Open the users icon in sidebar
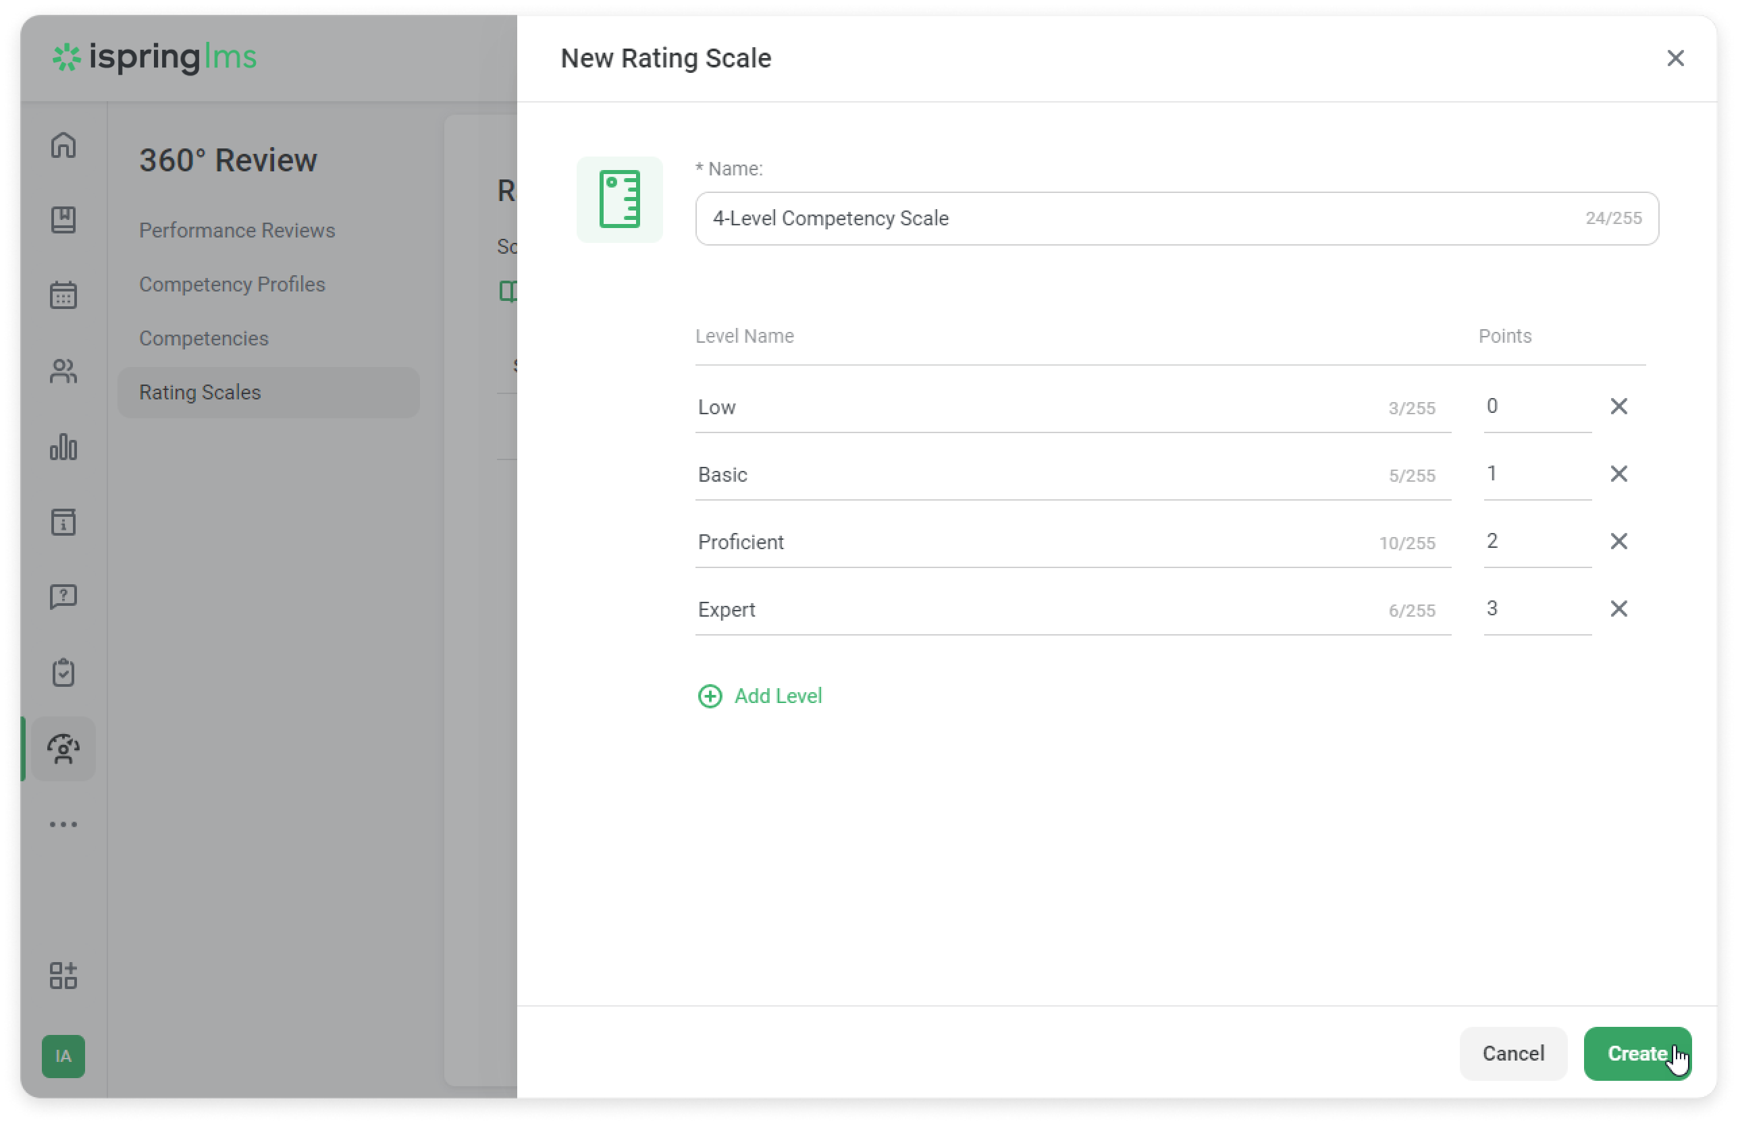1738x1124 pixels. click(63, 372)
